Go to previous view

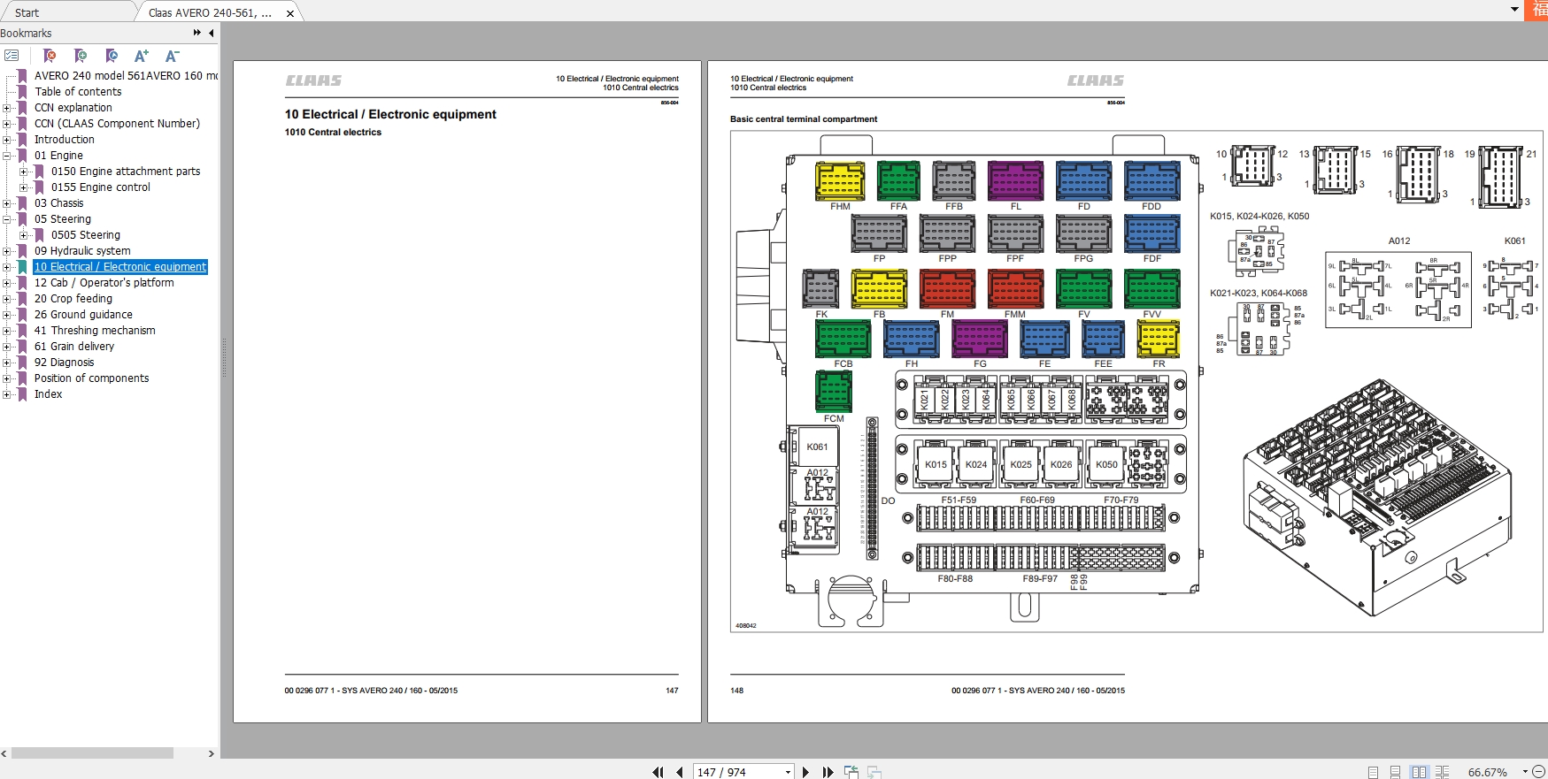[851, 772]
